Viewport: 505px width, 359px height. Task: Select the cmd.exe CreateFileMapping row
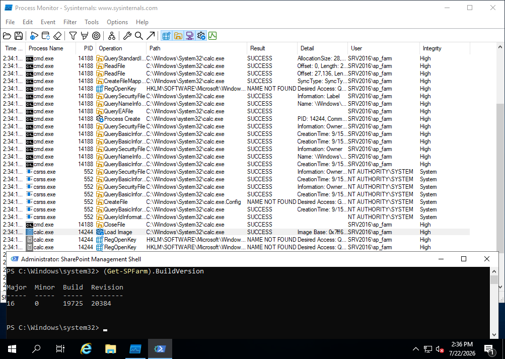pos(236,81)
